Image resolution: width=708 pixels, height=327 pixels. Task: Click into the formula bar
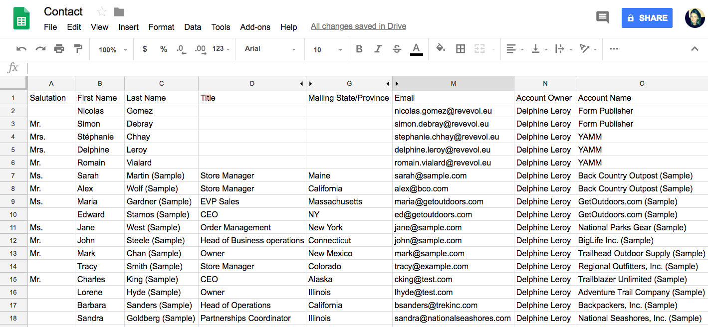tap(367, 68)
